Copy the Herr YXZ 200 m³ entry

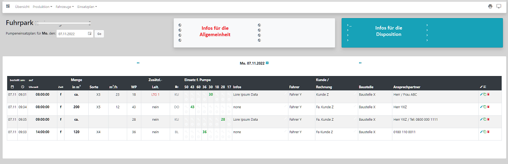point(485,107)
